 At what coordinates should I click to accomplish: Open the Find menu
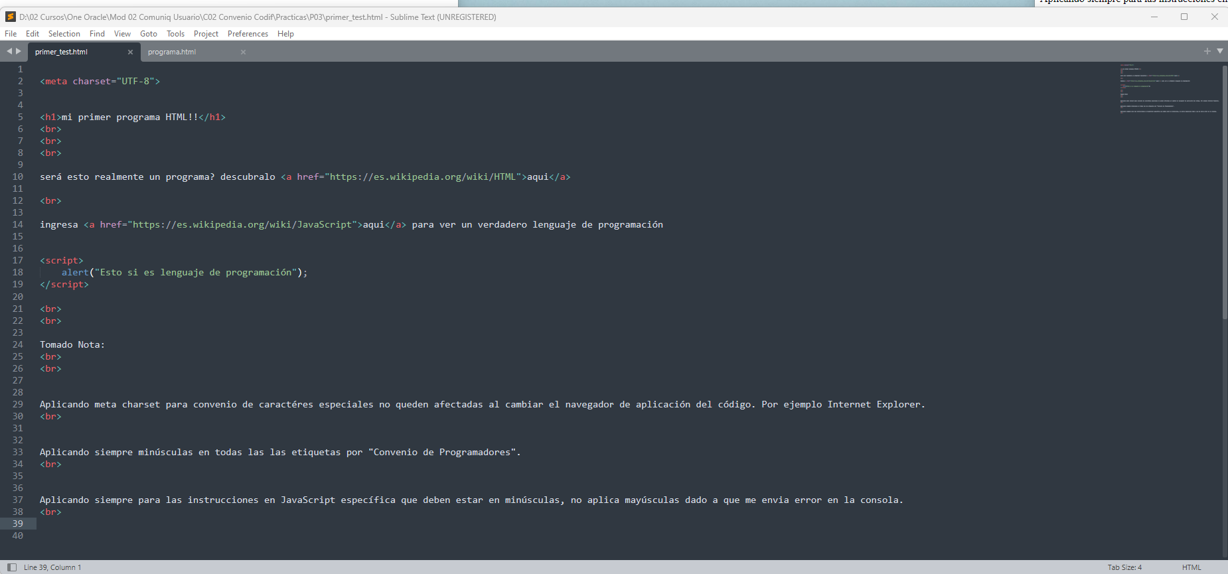[97, 34]
